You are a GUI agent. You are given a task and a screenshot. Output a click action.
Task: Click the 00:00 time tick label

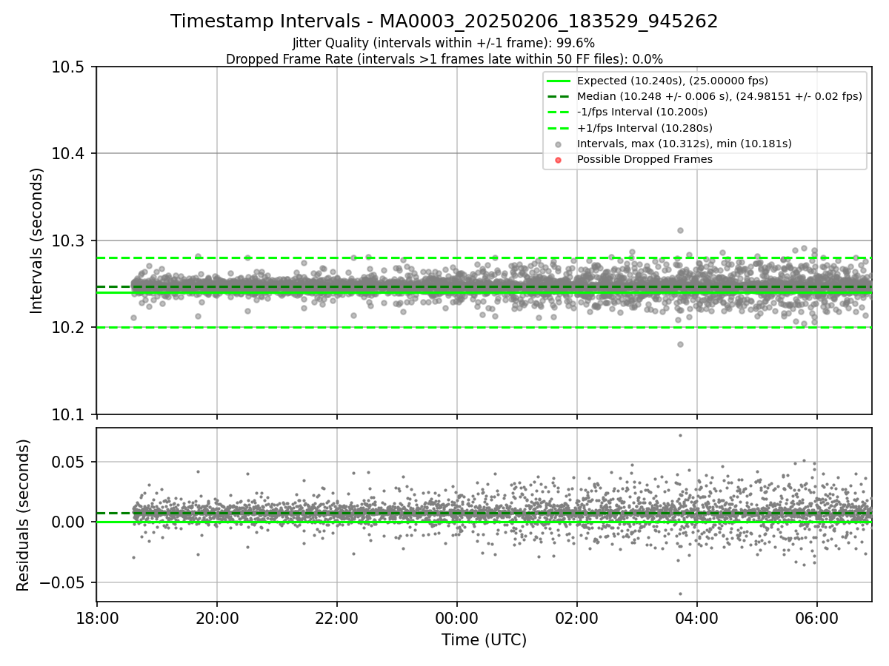pos(456,617)
